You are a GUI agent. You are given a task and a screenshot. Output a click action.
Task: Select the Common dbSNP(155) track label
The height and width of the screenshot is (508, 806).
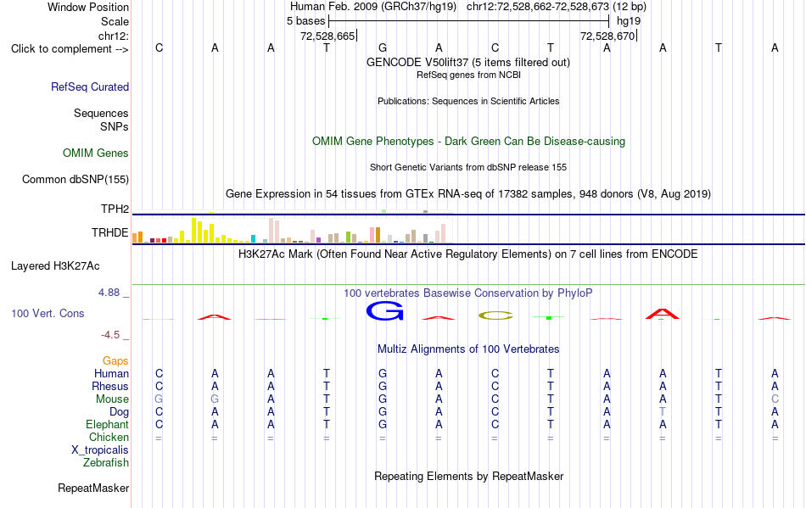click(75, 179)
